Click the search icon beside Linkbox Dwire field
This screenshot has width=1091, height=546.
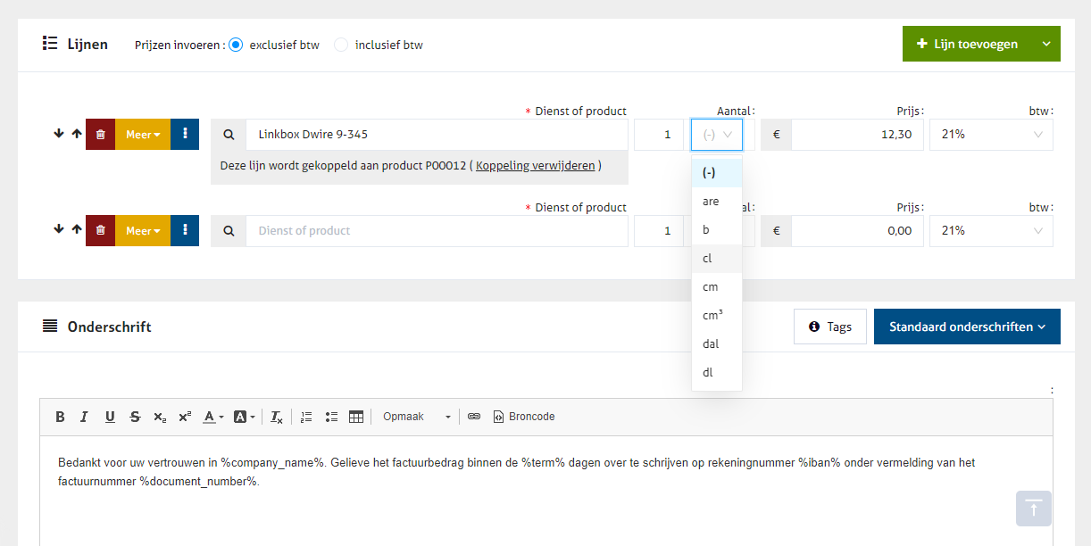coord(229,135)
